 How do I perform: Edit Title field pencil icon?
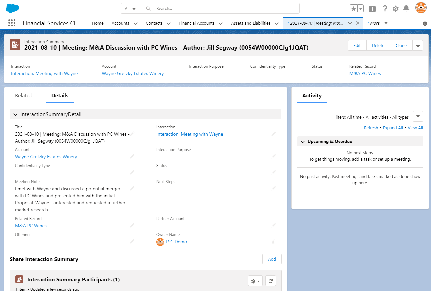(132, 134)
